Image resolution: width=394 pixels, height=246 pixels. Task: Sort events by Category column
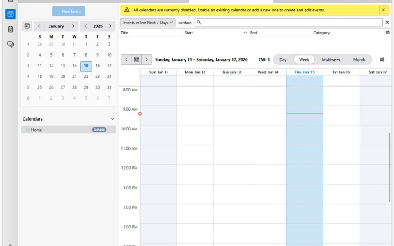[348, 33]
